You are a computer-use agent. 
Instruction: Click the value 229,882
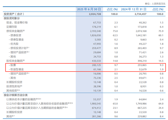pos(142,116)
